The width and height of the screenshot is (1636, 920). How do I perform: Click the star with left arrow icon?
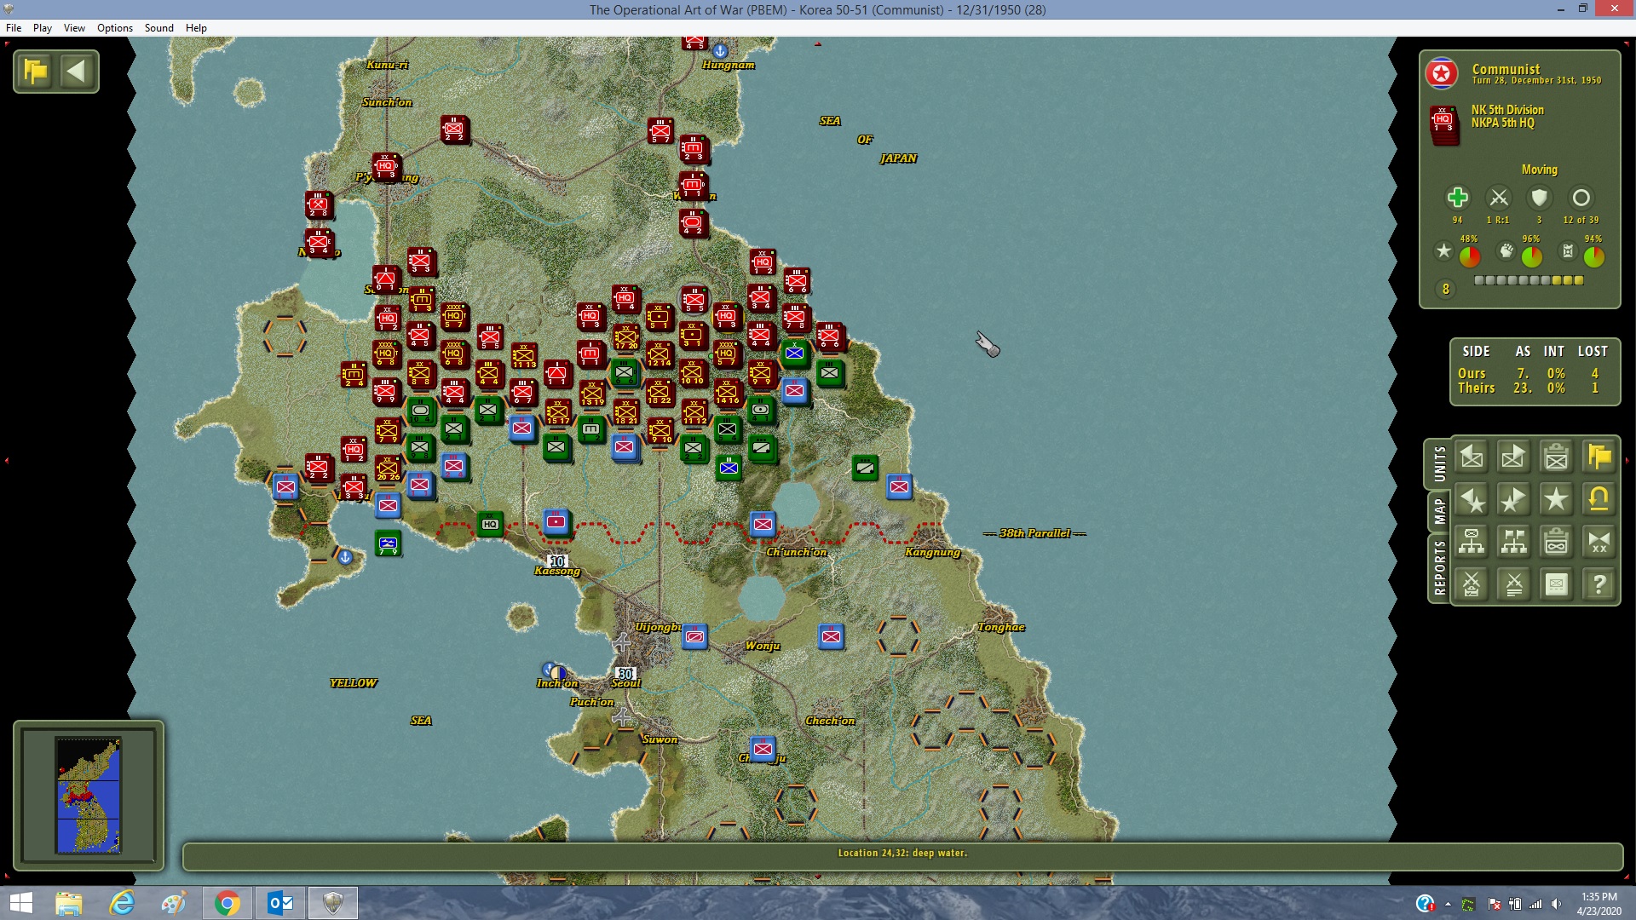(x=1472, y=500)
